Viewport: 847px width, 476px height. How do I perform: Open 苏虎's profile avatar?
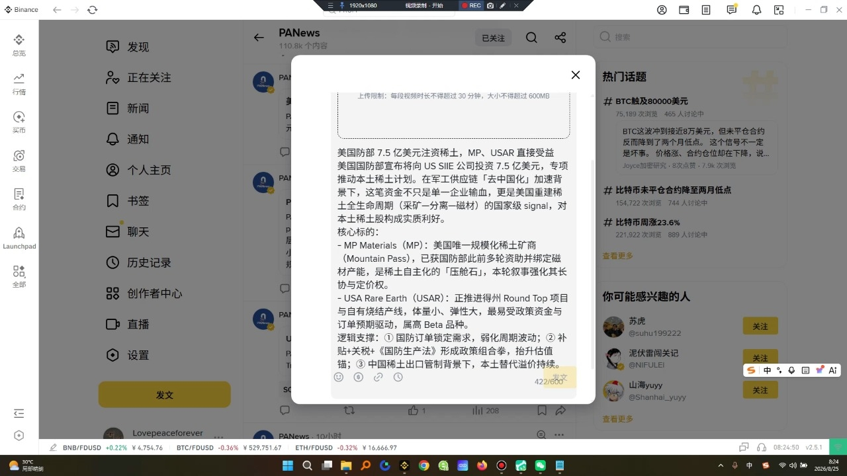coord(613,327)
